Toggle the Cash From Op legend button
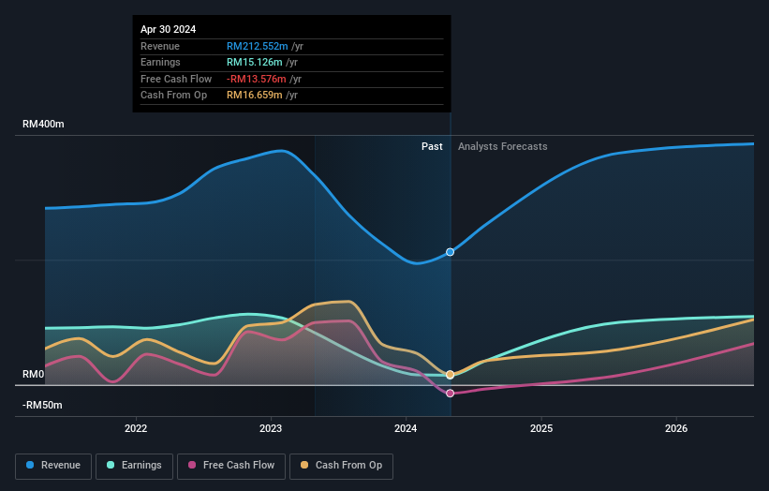 (x=341, y=466)
